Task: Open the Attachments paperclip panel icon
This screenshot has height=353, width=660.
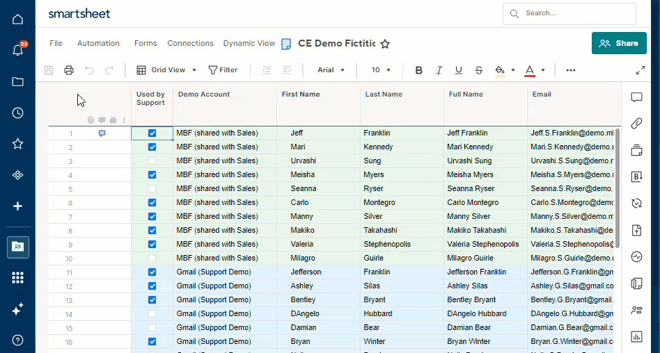Action: (x=636, y=124)
